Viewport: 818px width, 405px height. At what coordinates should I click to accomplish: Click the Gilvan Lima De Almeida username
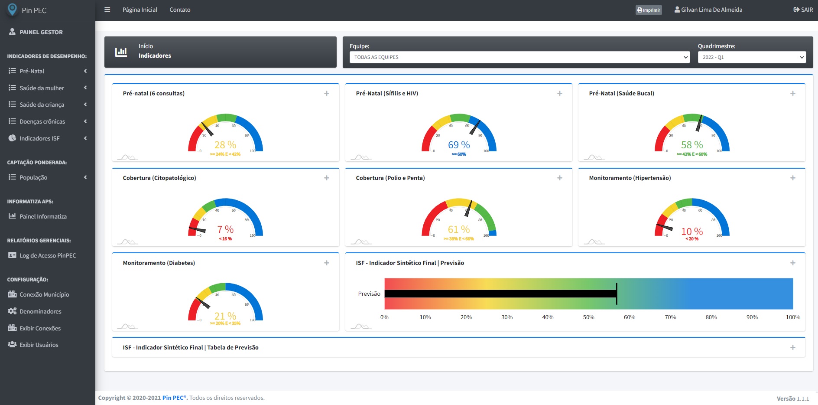tap(711, 10)
